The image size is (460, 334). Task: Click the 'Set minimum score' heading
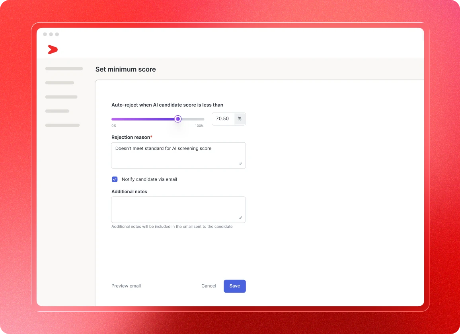coord(126,69)
